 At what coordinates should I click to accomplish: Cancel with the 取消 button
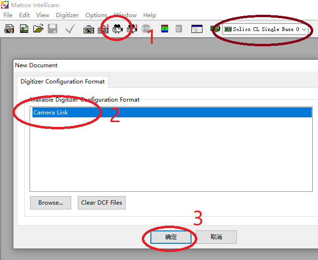click(216, 237)
